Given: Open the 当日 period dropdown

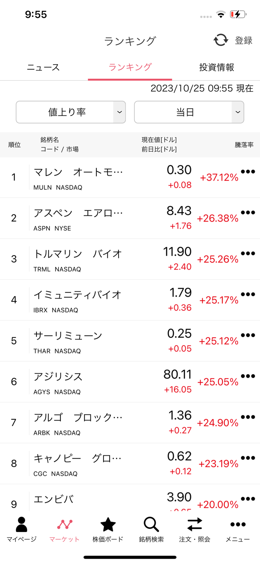Looking at the screenshot, I should (x=189, y=112).
